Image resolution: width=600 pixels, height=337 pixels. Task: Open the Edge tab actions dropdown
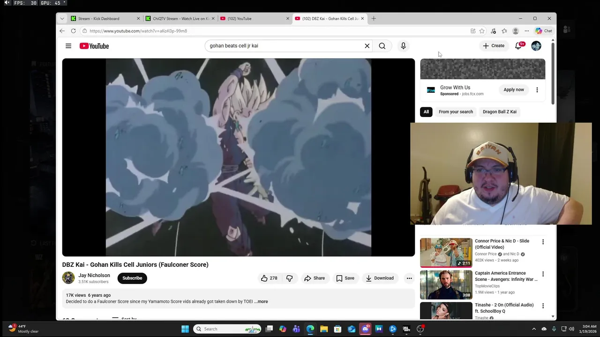pyautogui.click(x=62, y=19)
